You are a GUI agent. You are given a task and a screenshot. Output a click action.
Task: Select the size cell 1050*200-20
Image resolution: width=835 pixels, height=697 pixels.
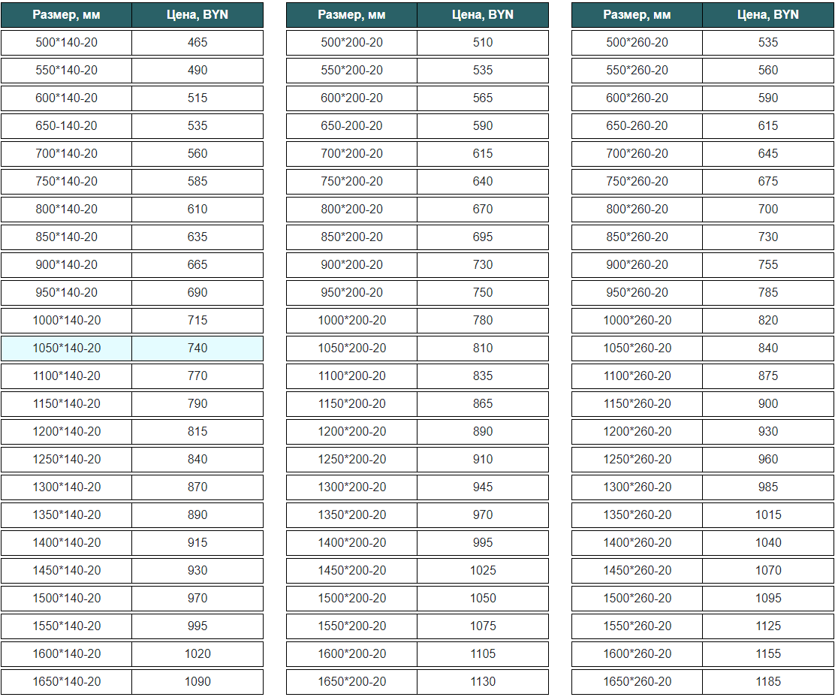(x=352, y=348)
